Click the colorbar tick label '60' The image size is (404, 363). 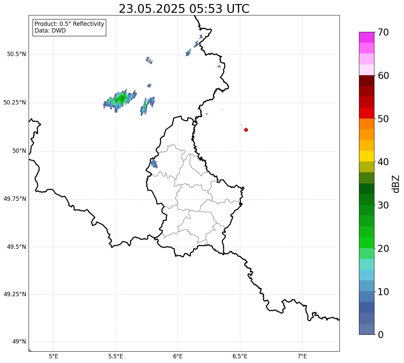tap(383, 76)
